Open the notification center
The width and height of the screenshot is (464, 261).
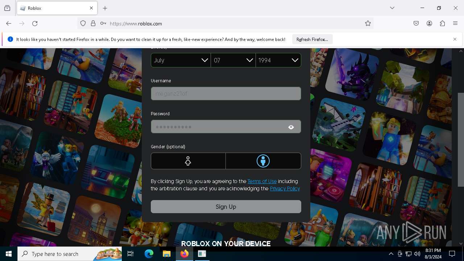pos(452,254)
